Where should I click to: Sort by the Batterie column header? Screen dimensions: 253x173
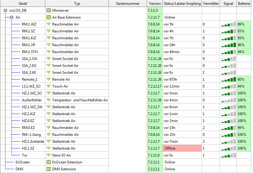pos(244,4)
